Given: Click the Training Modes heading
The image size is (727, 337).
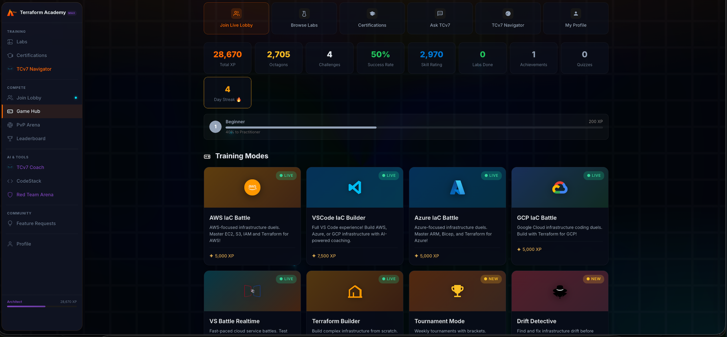Looking at the screenshot, I should click(x=242, y=156).
